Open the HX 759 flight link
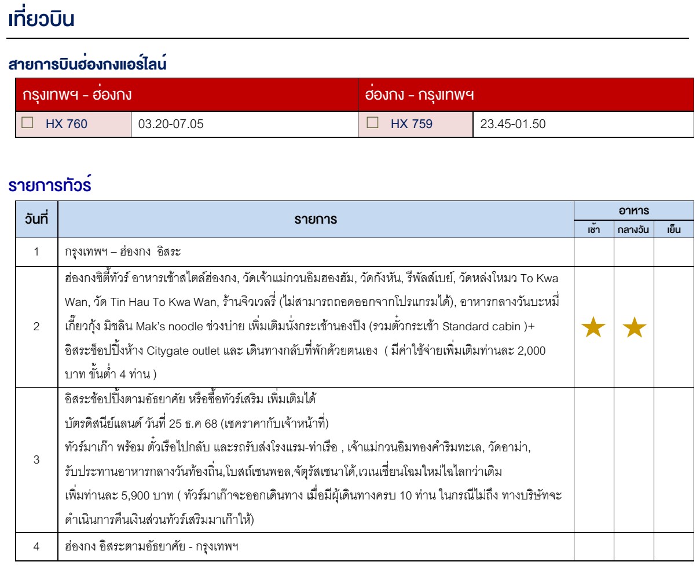This screenshot has height=569, width=700. tap(411, 124)
